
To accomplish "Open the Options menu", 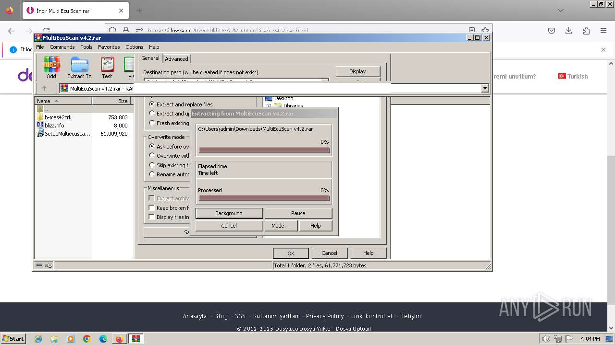I will (135, 47).
